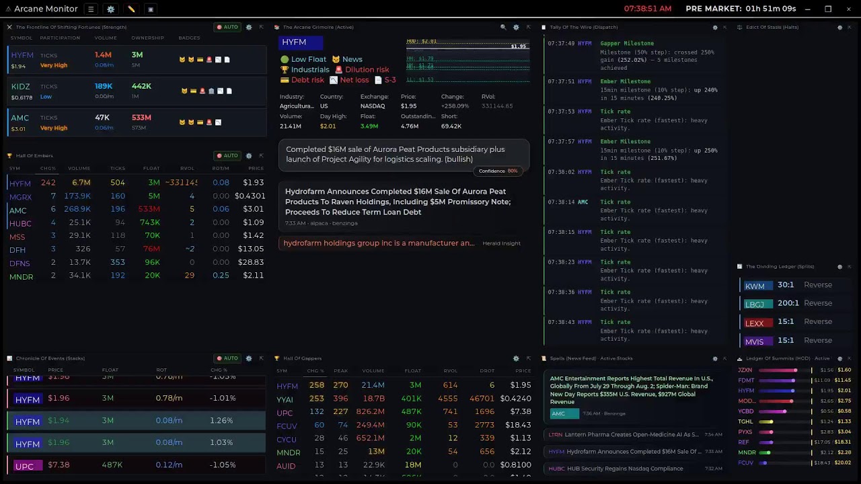The image size is (861, 484).
Task: Click LBGJ 200:1 reverse split entry
Action: 797,303
